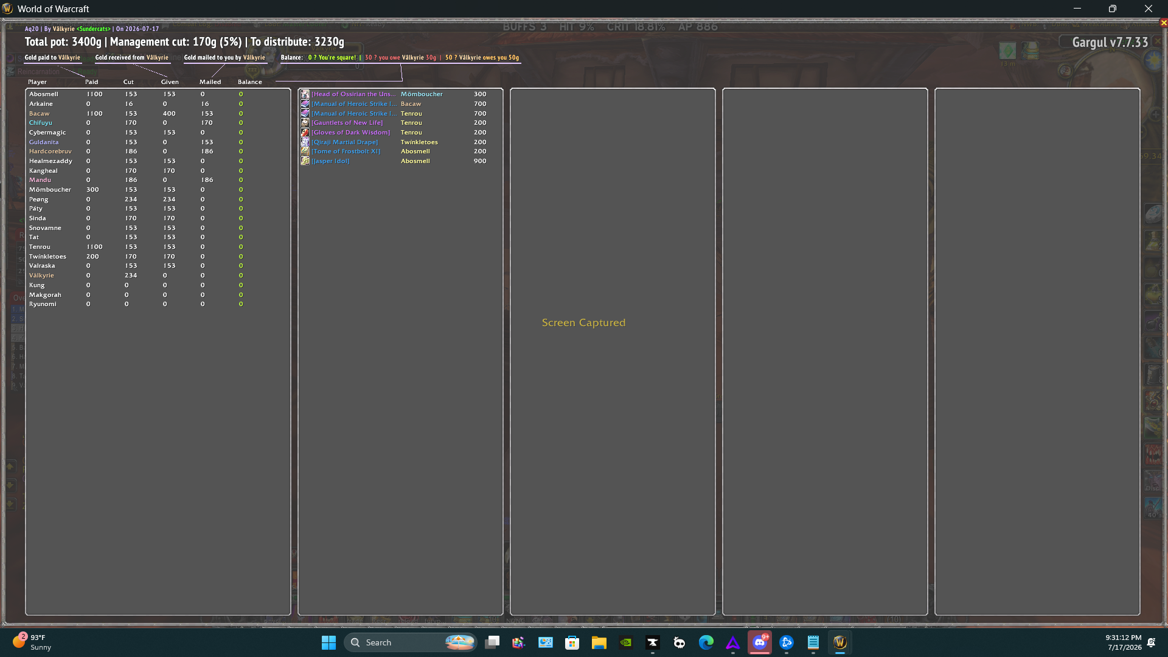This screenshot has height=657, width=1168.
Task: Open the purple triangle app on taskbar
Action: point(733,642)
